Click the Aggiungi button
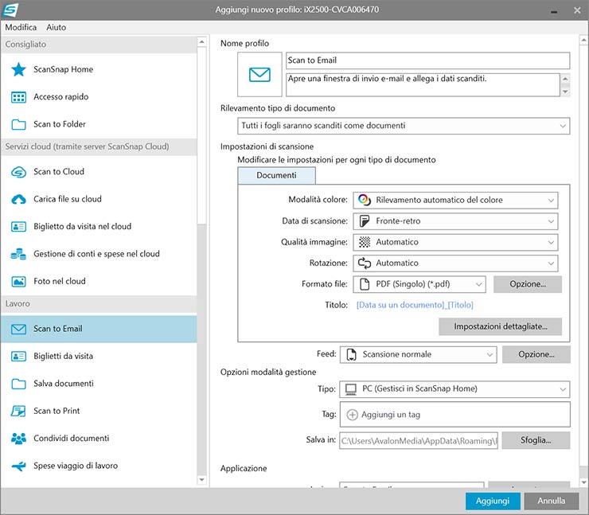This screenshot has height=515, width=589. (493, 501)
